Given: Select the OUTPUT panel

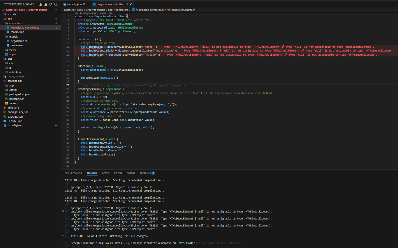Looking at the screenshot, I should (131, 173).
